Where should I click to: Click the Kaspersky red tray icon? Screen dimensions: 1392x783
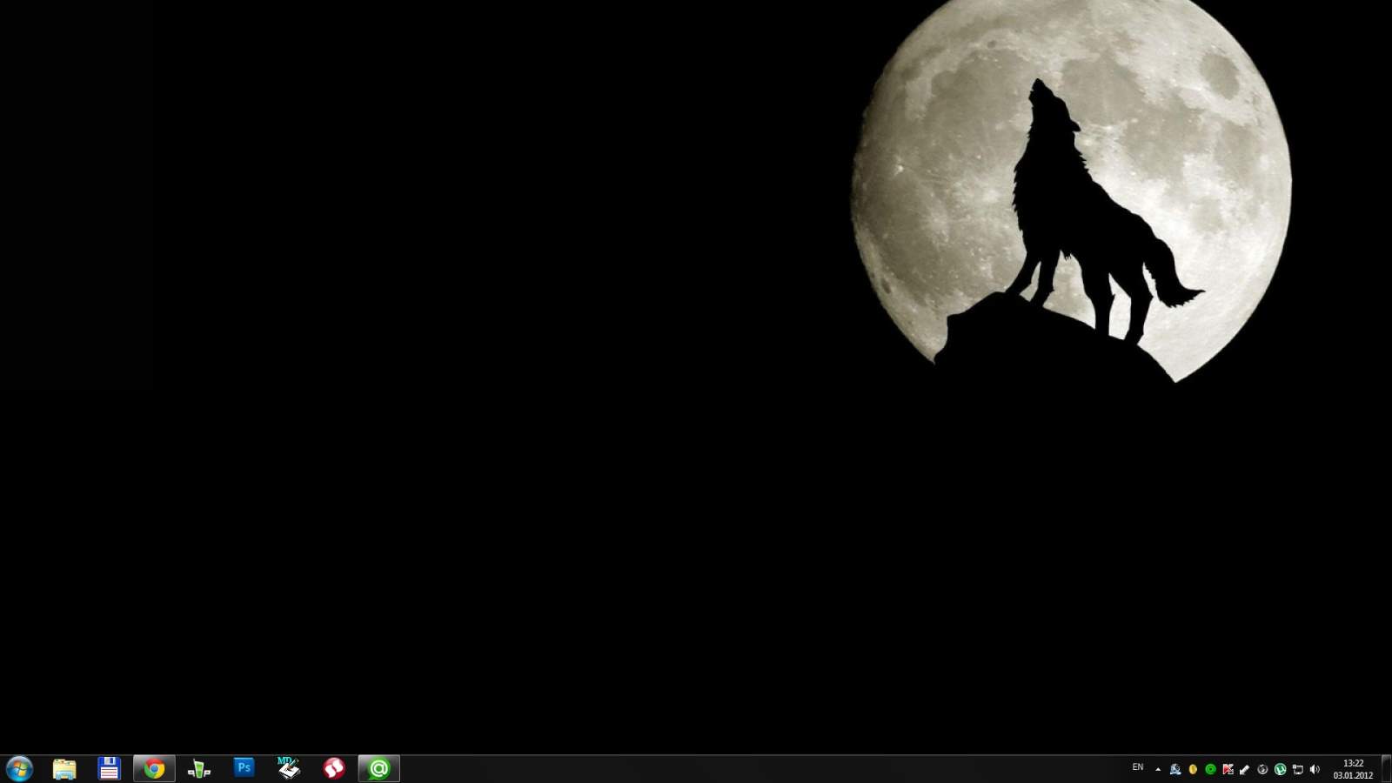point(1228,769)
